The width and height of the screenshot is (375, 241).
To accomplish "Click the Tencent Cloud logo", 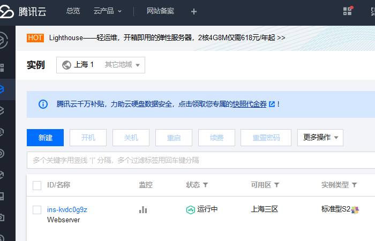I will pos(23,11).
